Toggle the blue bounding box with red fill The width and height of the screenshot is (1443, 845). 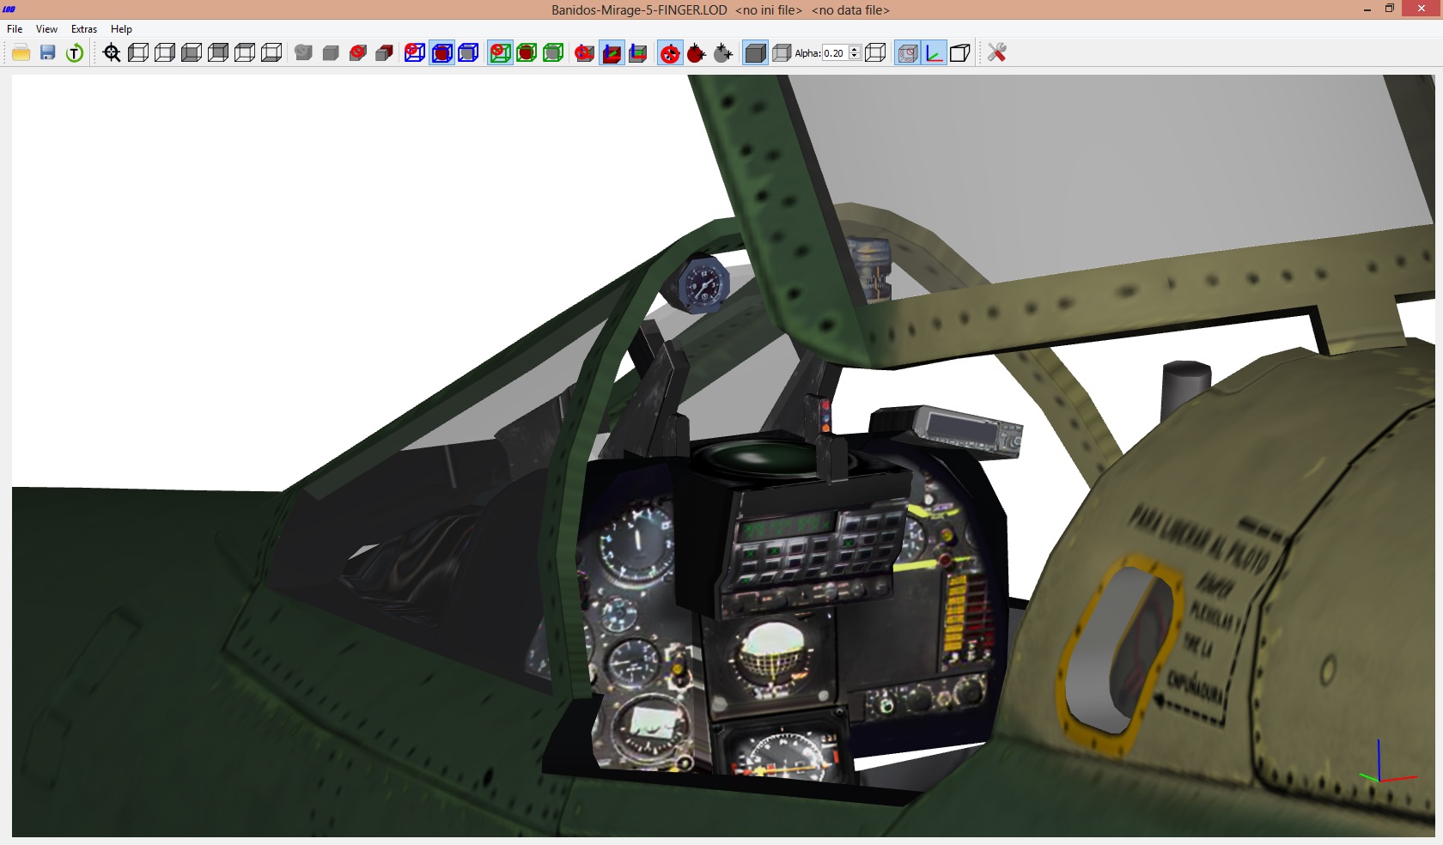click(x=441, y=52)
